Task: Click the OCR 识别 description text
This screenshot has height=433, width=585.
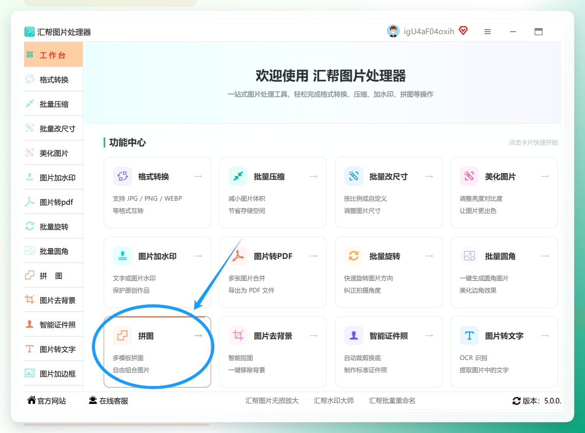Action: click(473, 357)
